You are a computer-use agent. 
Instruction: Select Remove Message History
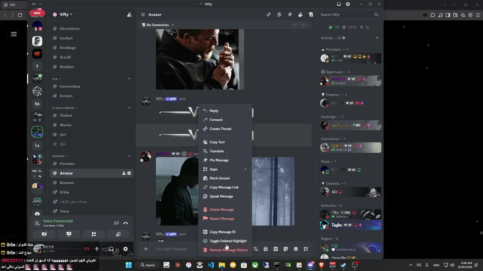tap(225, 250)
